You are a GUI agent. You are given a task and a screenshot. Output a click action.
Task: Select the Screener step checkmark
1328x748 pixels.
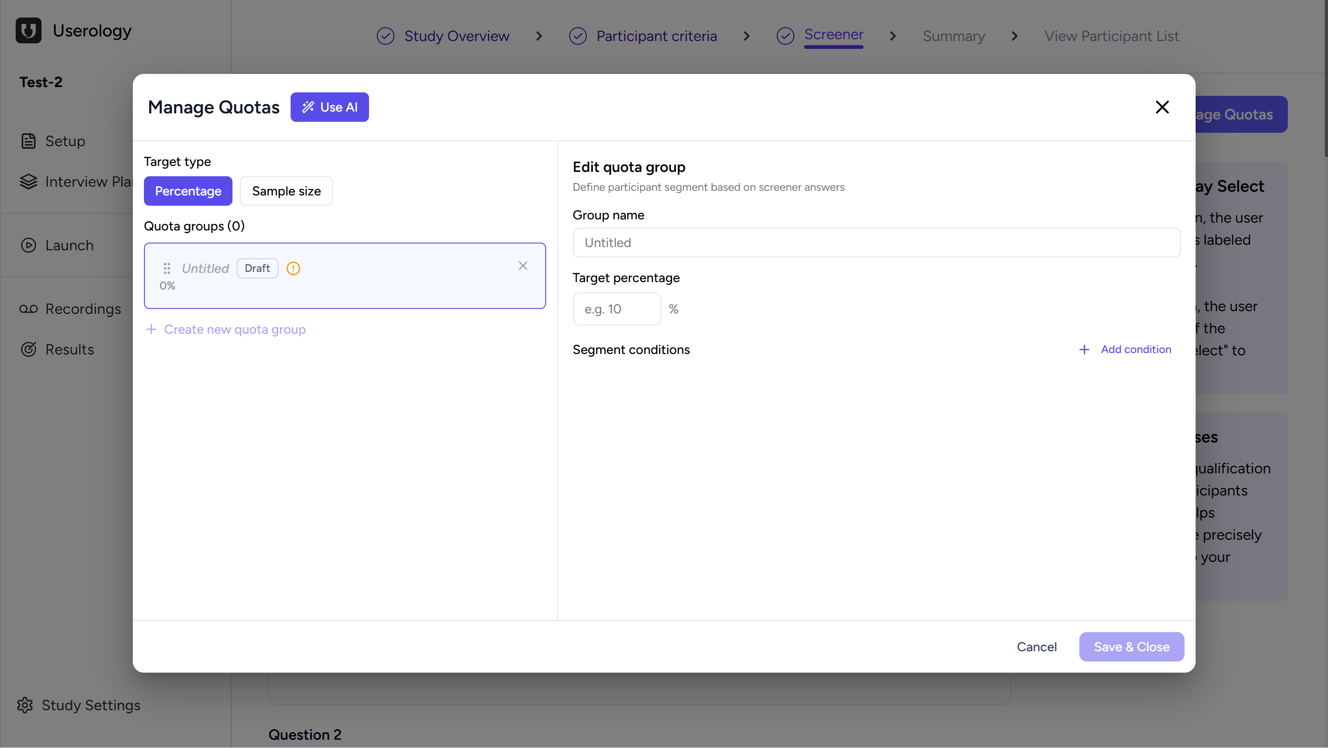click(785, 35)
